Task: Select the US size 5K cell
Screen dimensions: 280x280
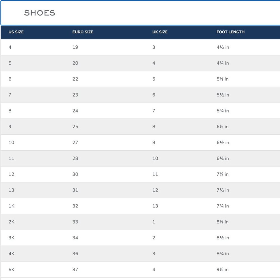Action: pyautogui.click(x=11, y=269)
